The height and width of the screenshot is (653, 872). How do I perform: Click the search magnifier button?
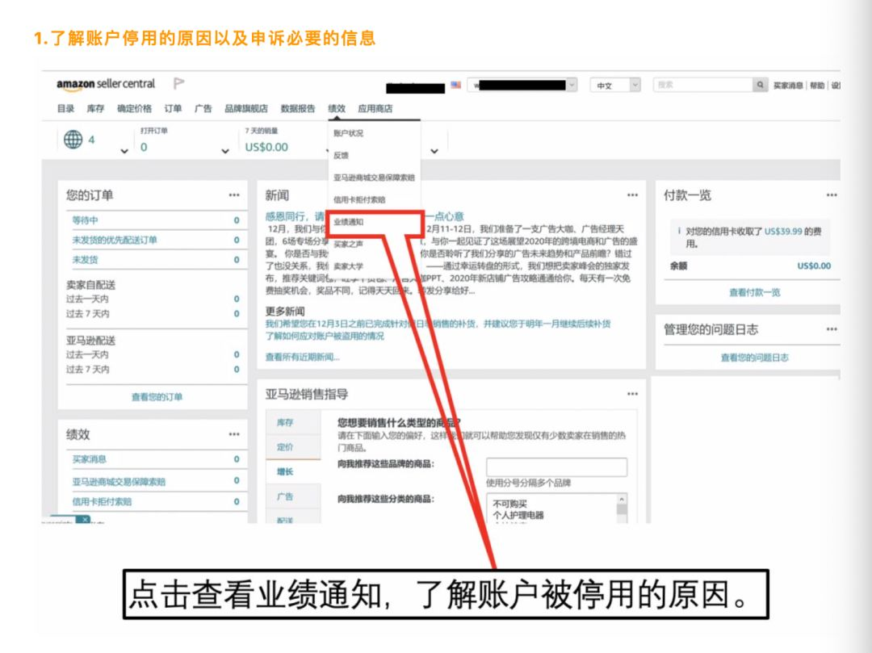[x=760, y=85]
